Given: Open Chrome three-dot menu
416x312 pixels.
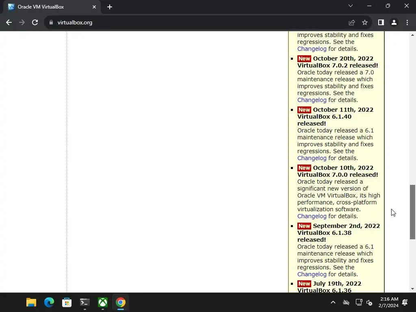Looking at the screenshot, I should pyautogui.click(x=407, y=23).
